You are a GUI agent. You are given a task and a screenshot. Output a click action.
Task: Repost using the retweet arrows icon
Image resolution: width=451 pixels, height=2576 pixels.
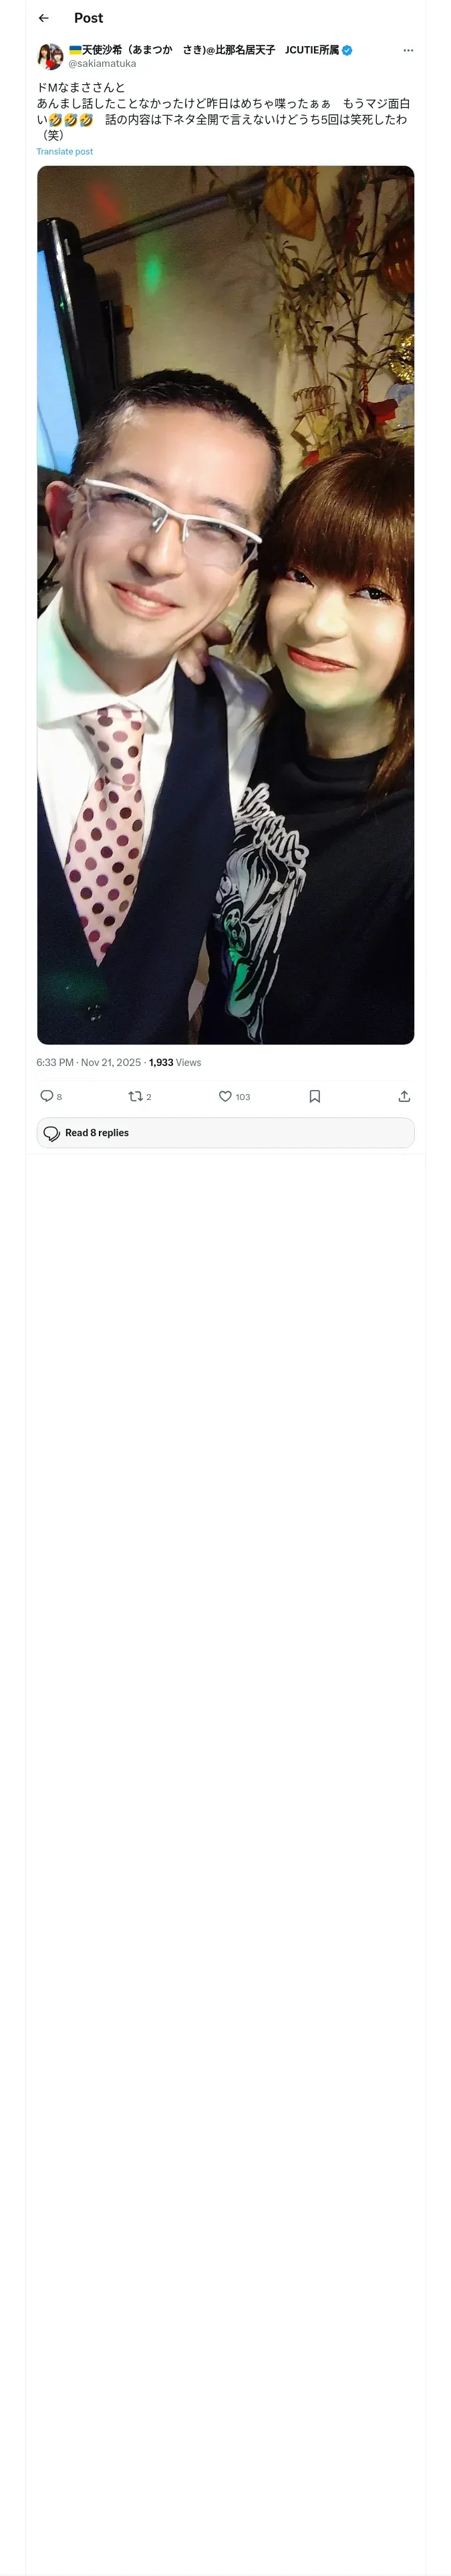135,1096
